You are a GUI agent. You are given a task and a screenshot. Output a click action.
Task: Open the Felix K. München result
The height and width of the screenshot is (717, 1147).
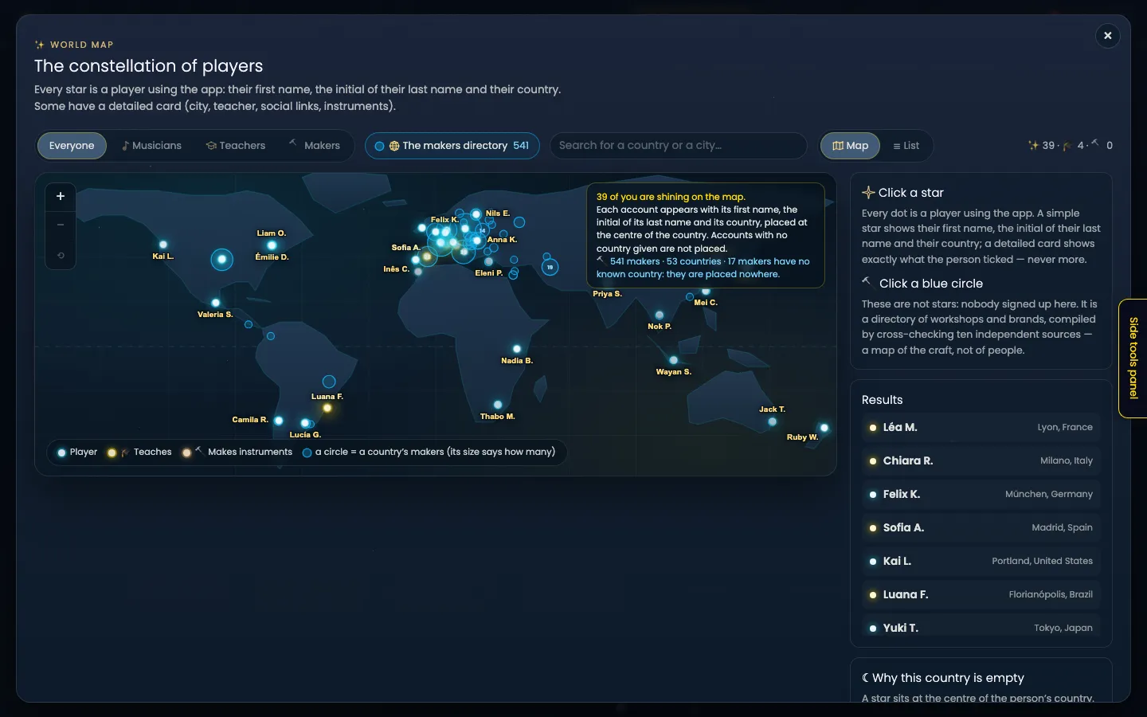coord(981,495)
